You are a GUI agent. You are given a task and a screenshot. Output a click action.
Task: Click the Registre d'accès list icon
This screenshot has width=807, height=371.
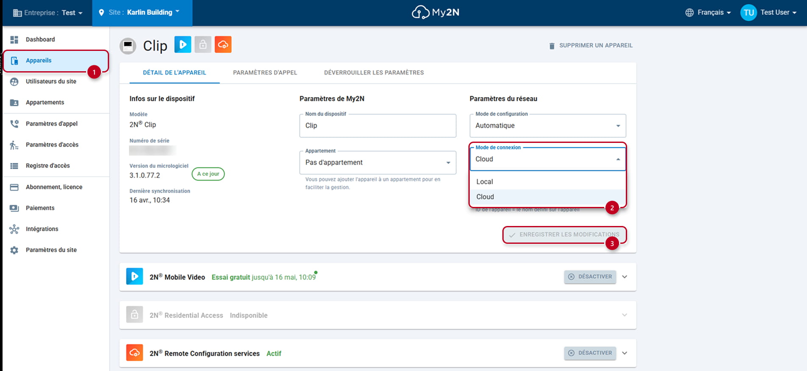pyautogui.click(x=14, y=166)
